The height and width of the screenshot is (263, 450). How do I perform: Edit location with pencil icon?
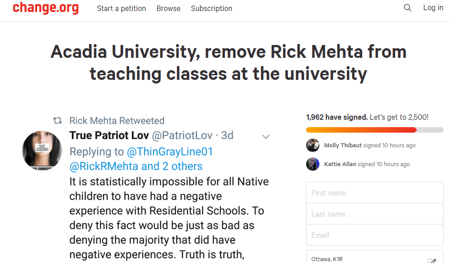(x=431, y=260)
